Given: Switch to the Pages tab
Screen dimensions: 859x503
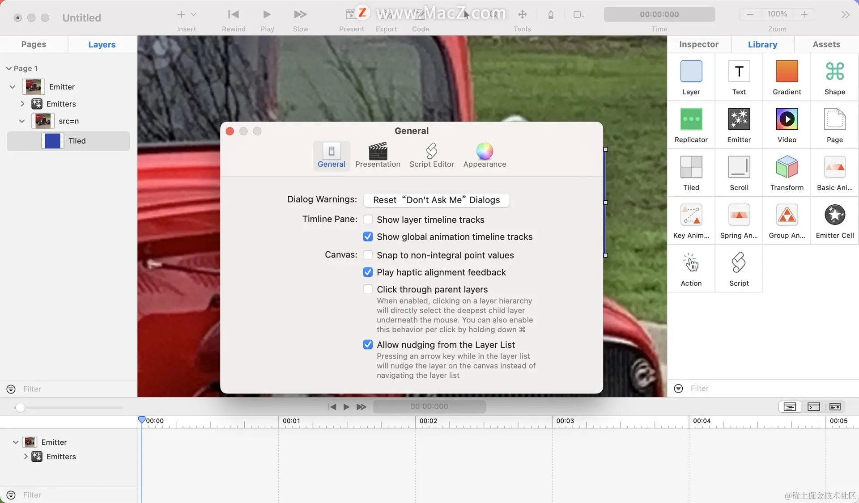Looking at the screenshot, I should (x=34, y=44).
